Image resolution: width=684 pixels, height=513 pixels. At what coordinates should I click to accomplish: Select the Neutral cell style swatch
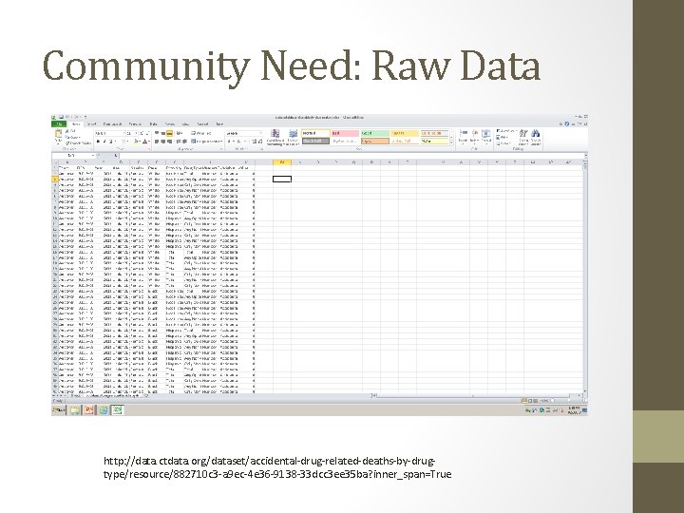405,133
